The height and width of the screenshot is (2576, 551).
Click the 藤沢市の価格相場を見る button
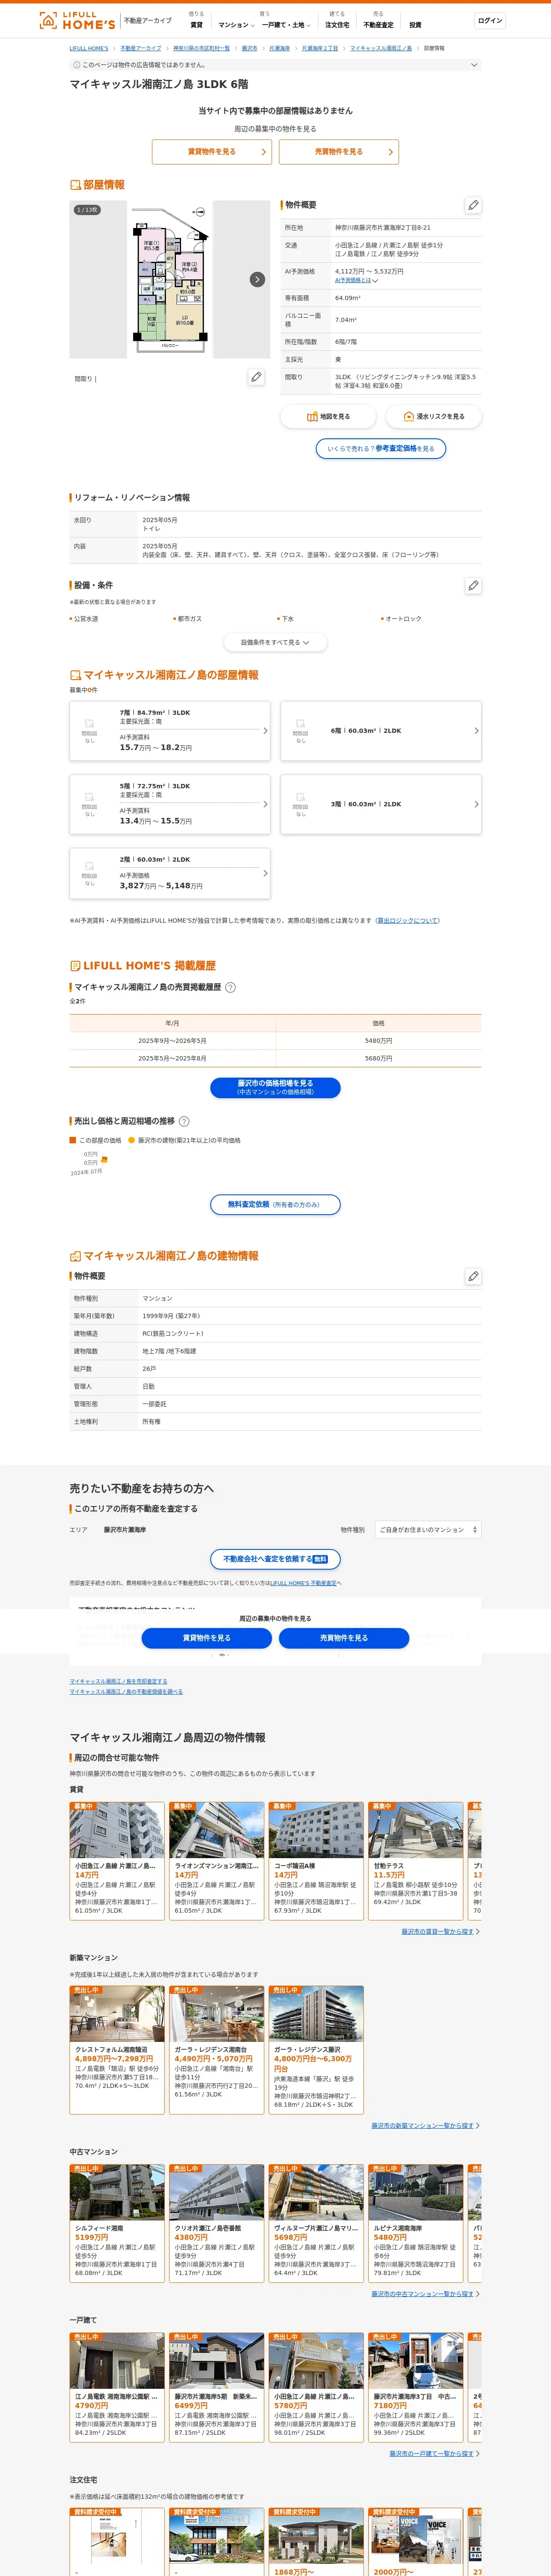275,1087
